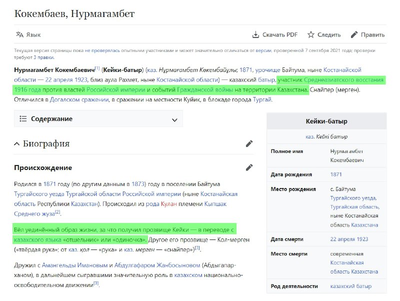400x301 pixels.
Task: Open the 'Догалском сражении' link
Action: [x=79, y=99]
